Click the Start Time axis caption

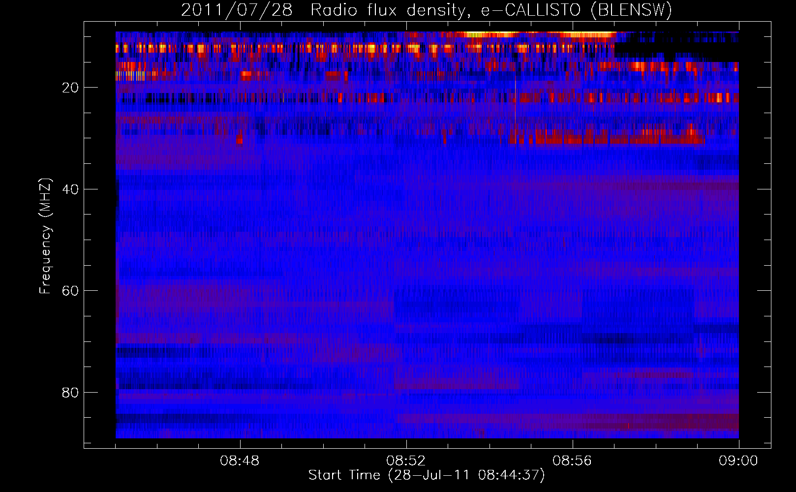[x=427, y=475]
